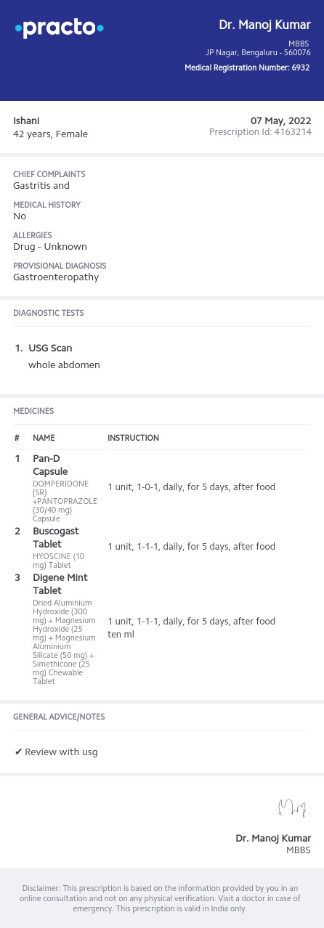Click the NAME column header
This screenshot has height=928, width=324.
tap(44, 438)
